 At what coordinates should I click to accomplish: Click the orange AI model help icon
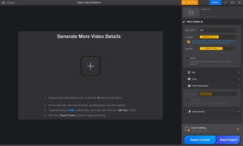point(188,42)
